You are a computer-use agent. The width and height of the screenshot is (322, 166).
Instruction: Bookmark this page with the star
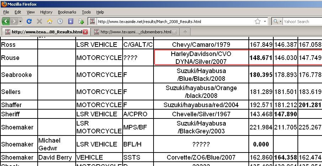click(258, 21)
